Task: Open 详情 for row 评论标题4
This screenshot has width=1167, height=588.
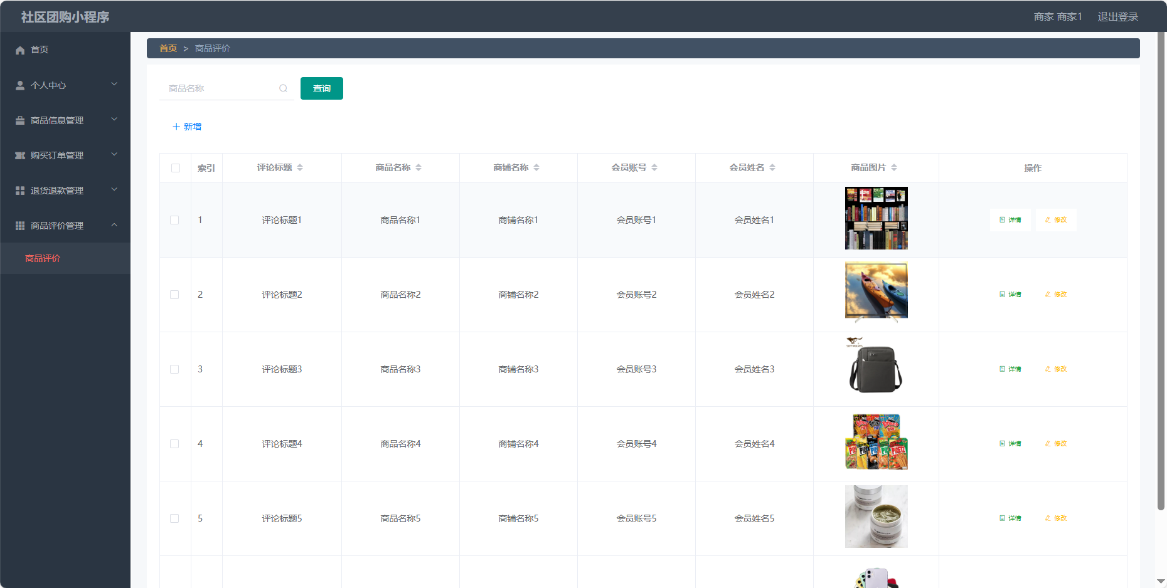Action: pyautogui.click(x=1010, y=444)
